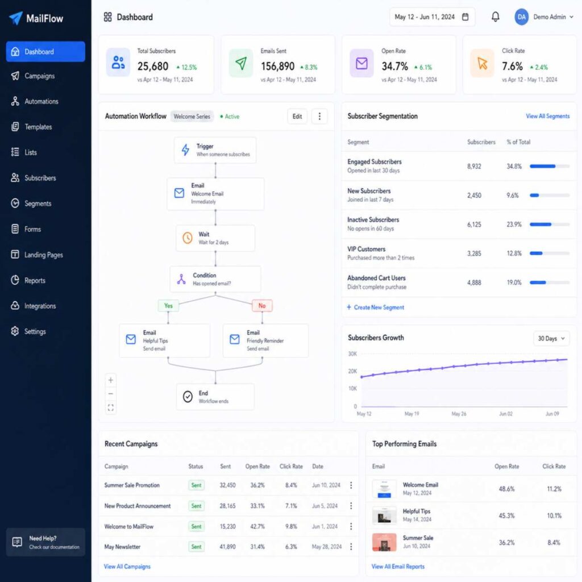Click the Yes branch label
Image resolution: width=582 pixels, height=582 pixels.
coord(168,305)
